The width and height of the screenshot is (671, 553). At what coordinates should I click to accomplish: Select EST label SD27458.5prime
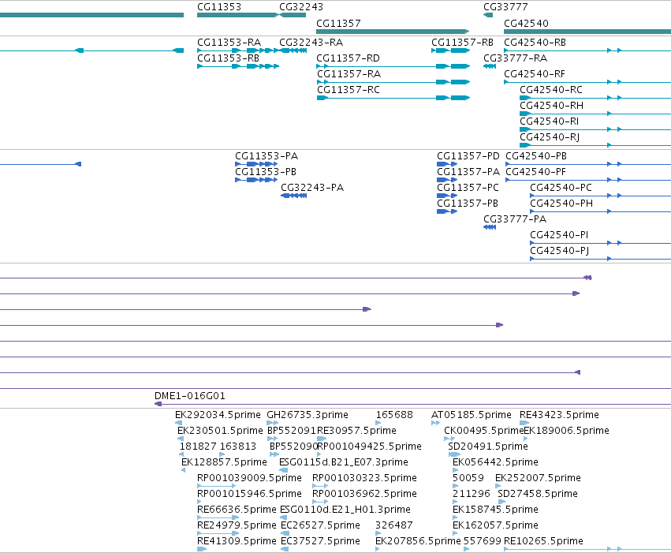pyautogui.click(x=538, y=495)
